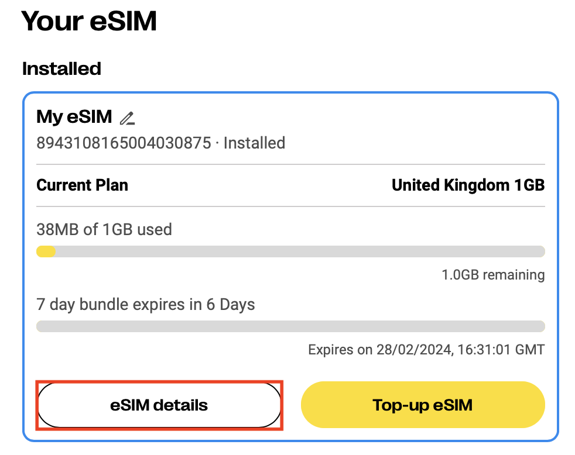Click the 38MB of 1GB used text
575x455 pixels.
104,229
